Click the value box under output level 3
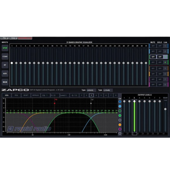The image size is (170, 170). (134, 134)
